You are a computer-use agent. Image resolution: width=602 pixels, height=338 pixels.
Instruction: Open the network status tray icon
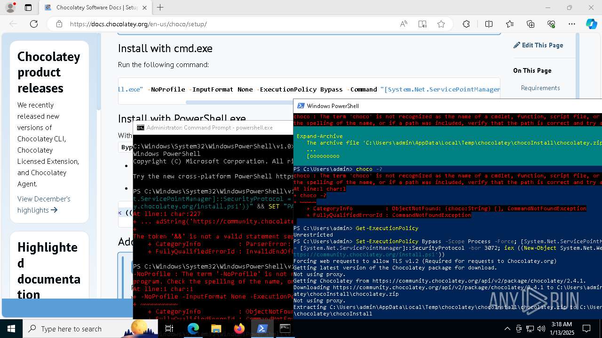530,329
